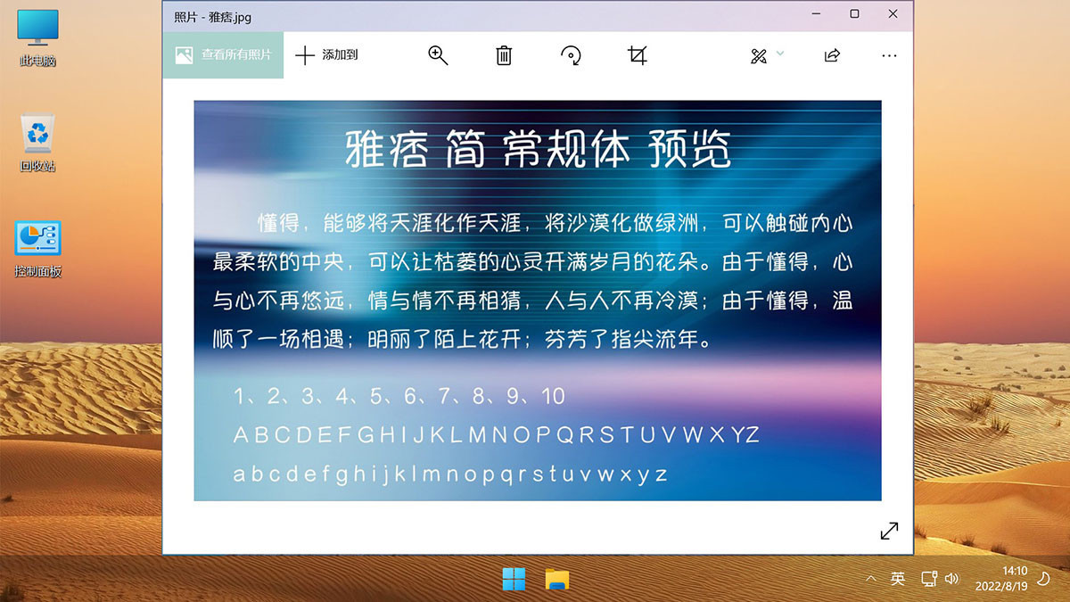
Task: Maximize the Photos window
Action: 854,14
